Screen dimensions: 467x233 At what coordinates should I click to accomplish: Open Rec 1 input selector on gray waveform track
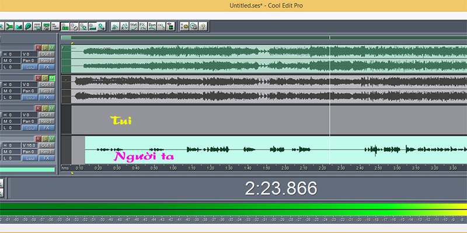point(47,91)
